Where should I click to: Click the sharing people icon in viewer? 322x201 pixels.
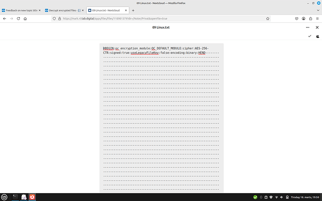(x=317, y=36)
